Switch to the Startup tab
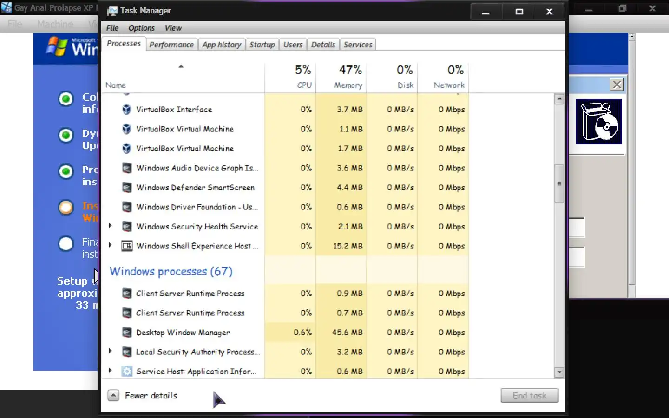669x418 pixels. [262, 45]
